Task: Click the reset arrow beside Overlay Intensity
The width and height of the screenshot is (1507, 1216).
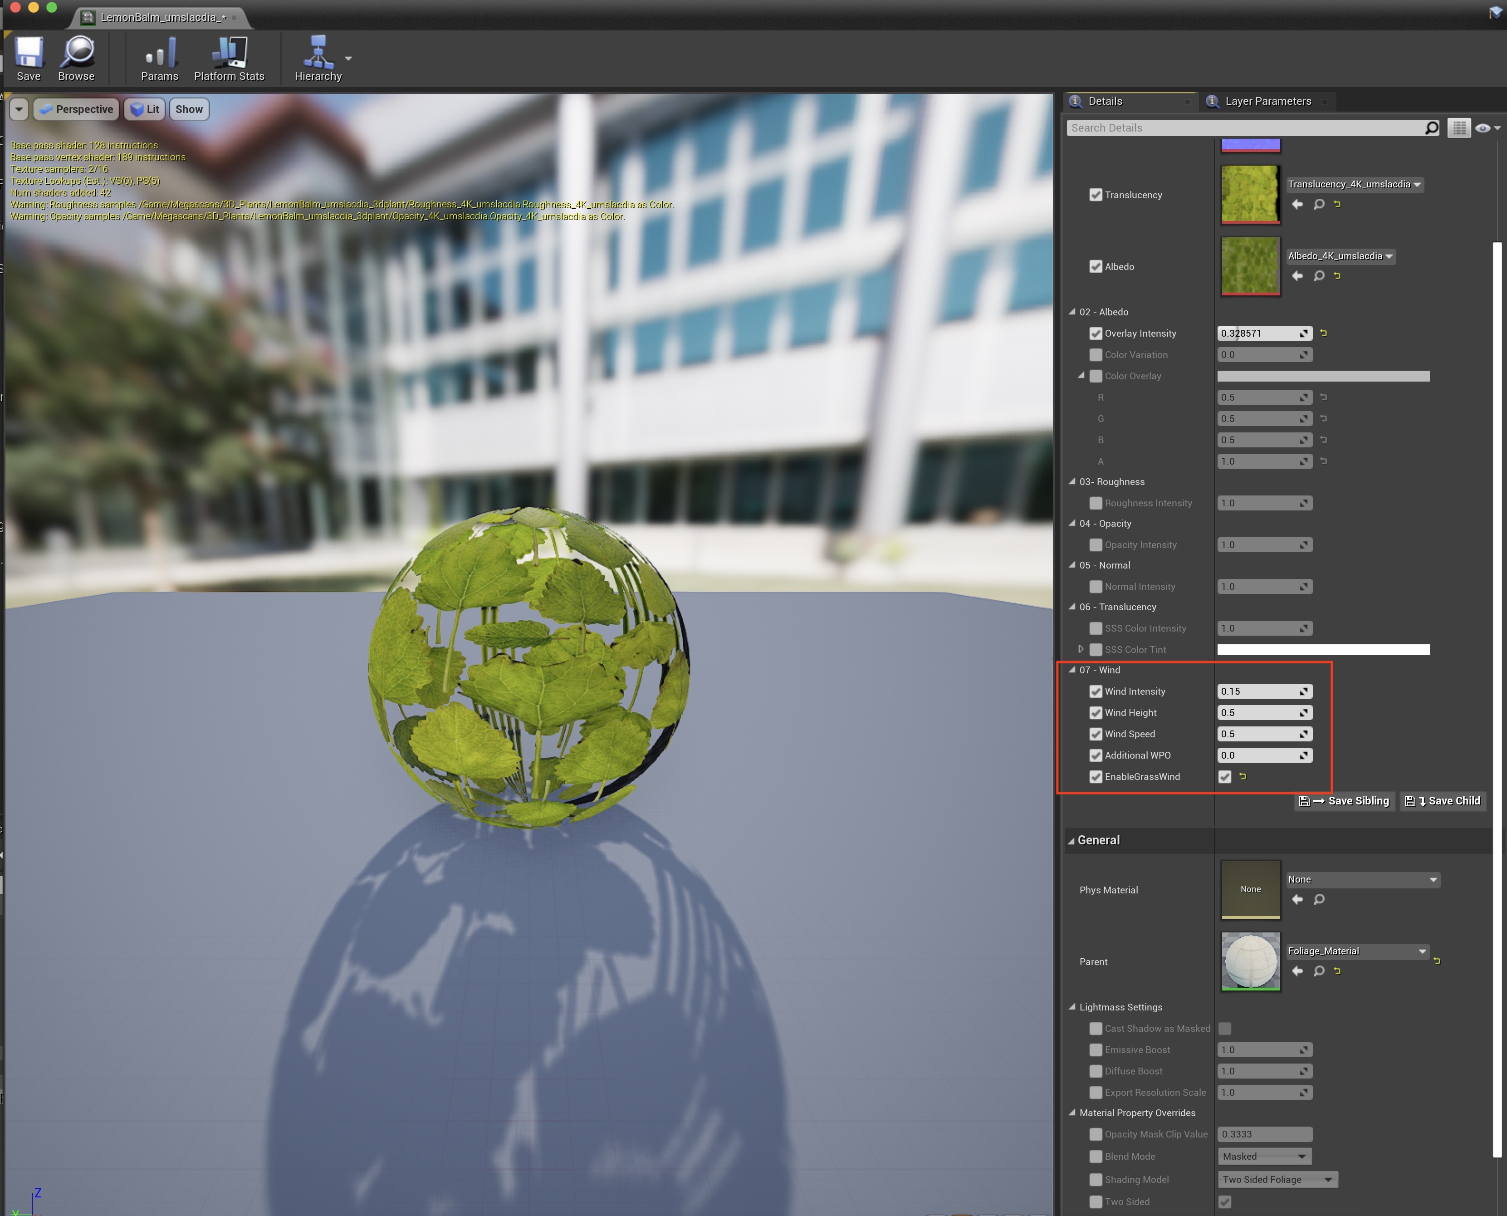Action: pos(1324,333)
